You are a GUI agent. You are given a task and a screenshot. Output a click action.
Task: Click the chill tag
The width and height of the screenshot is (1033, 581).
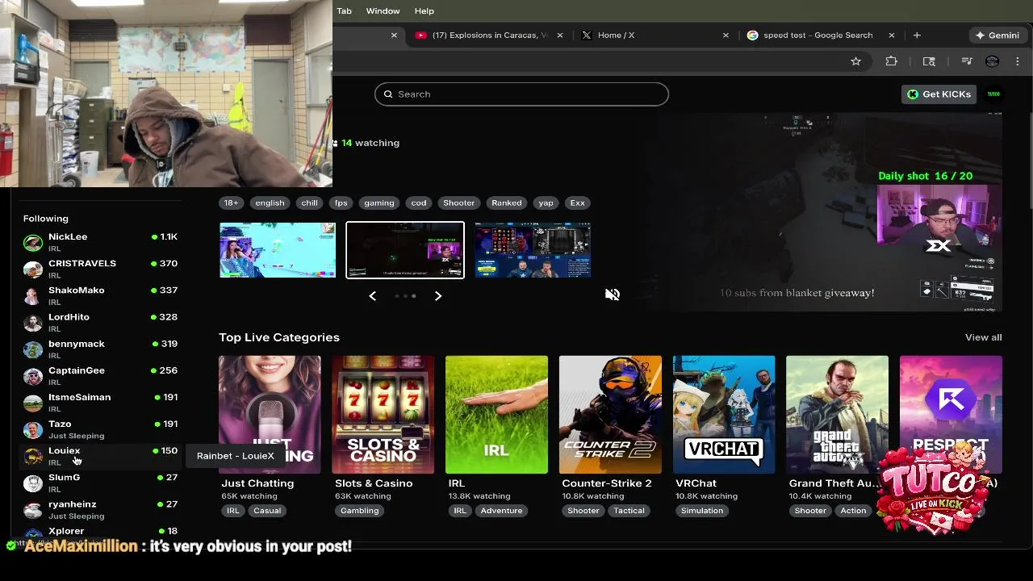click(310, 203)
